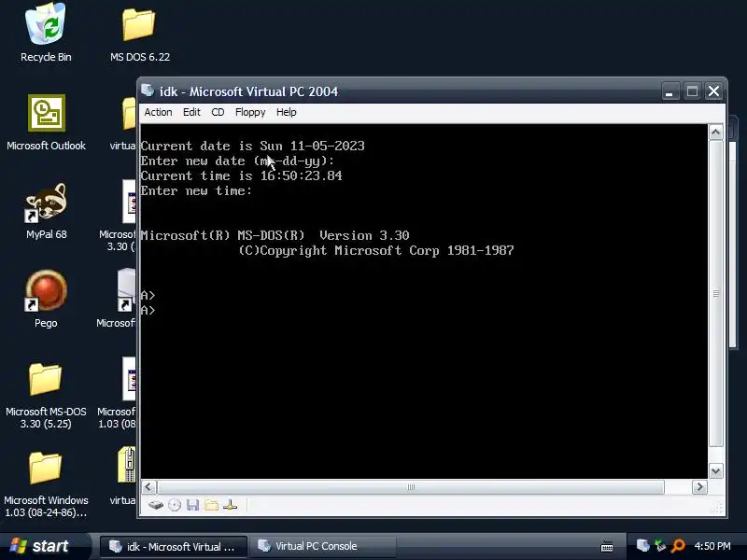Open the CD menu

point(218,112)
